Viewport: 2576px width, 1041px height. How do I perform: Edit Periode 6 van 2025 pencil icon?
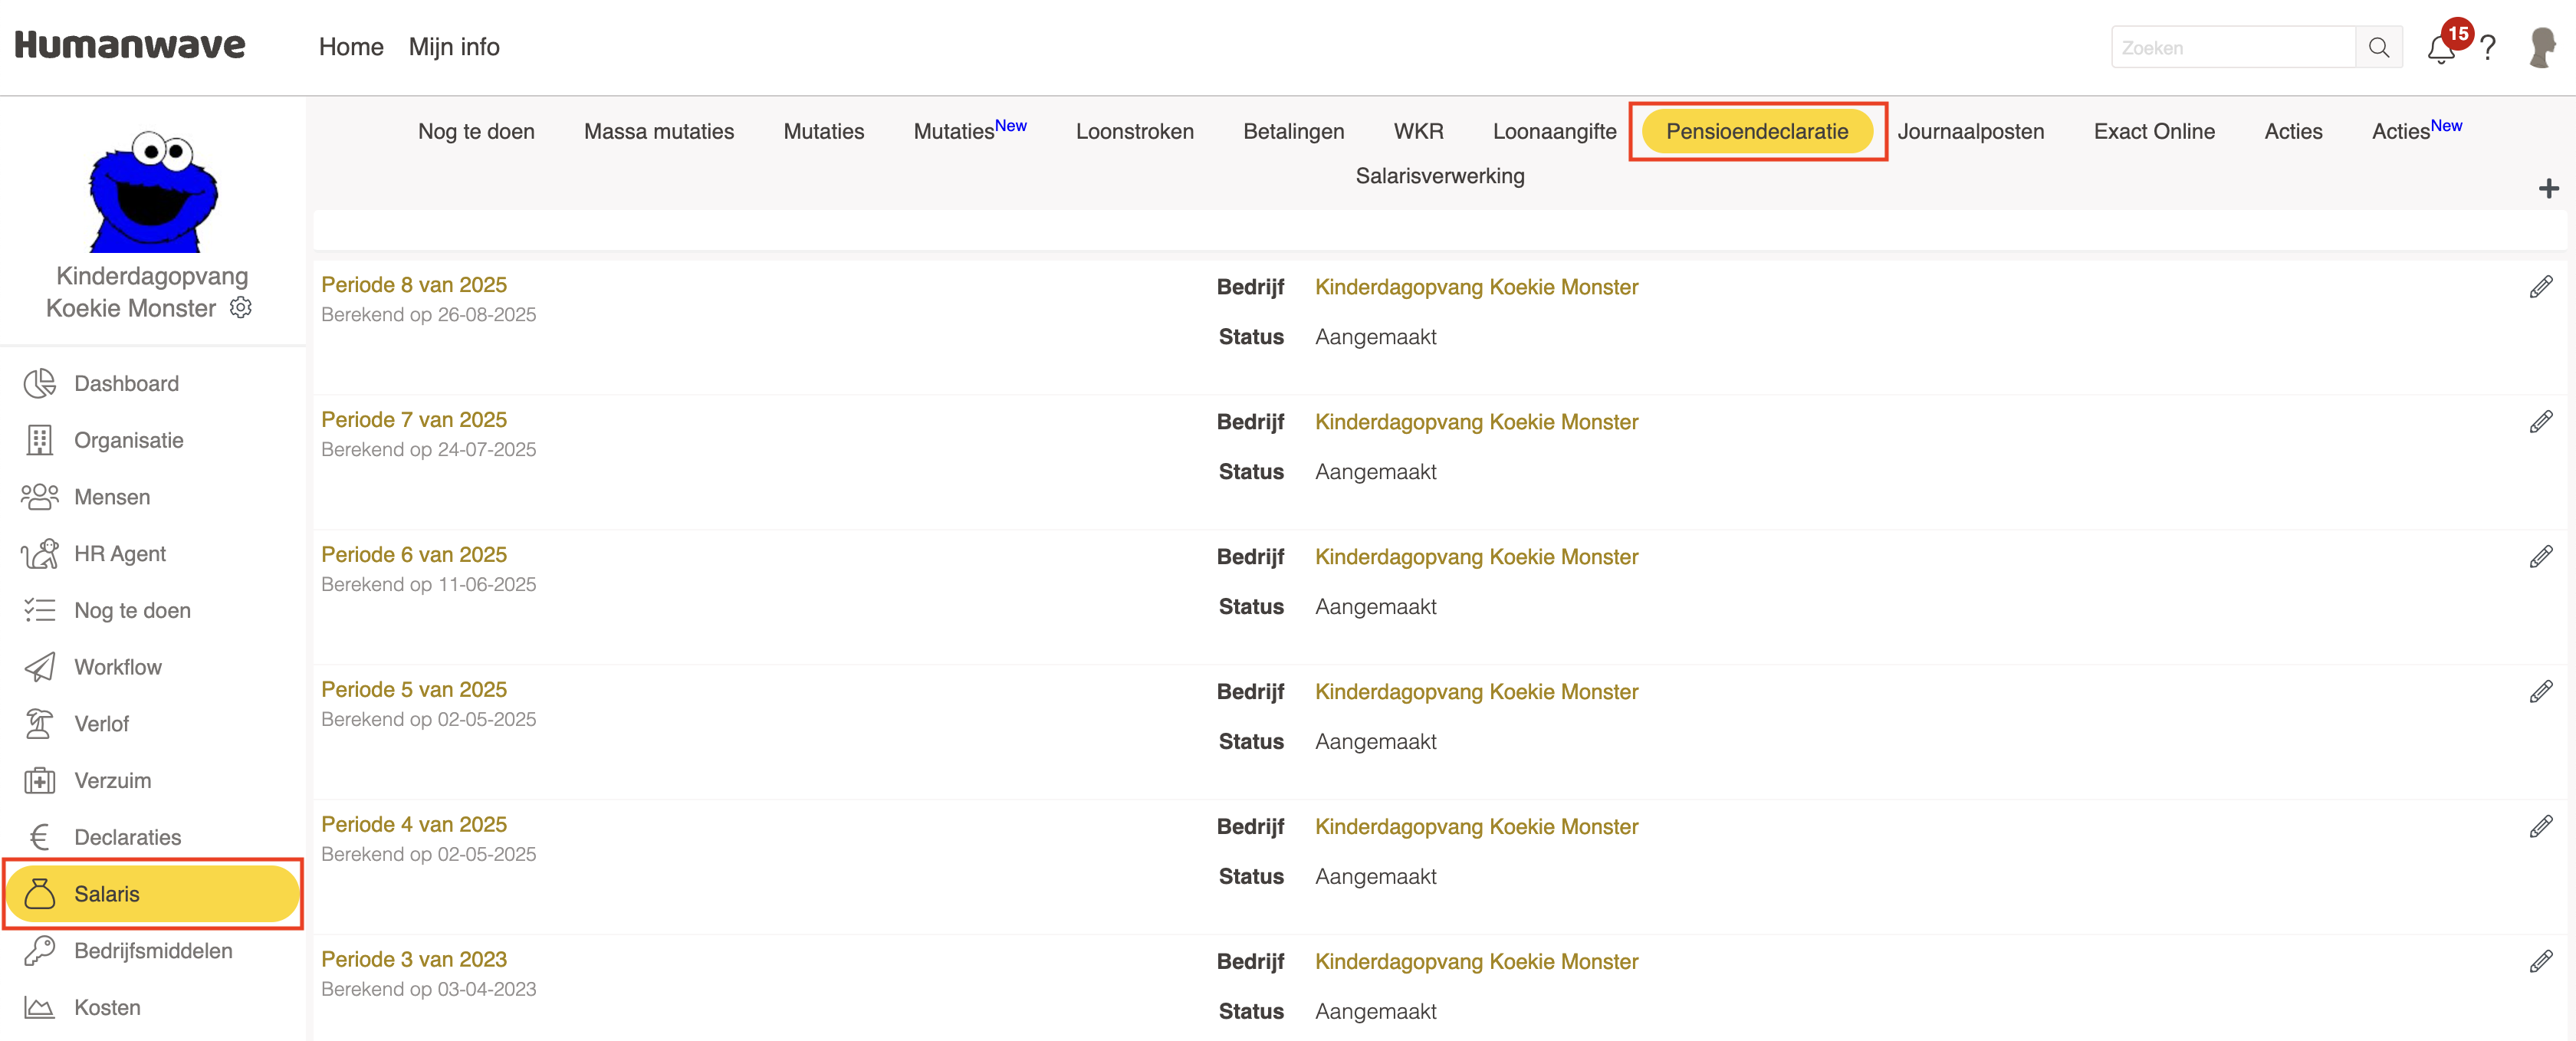2541,557
